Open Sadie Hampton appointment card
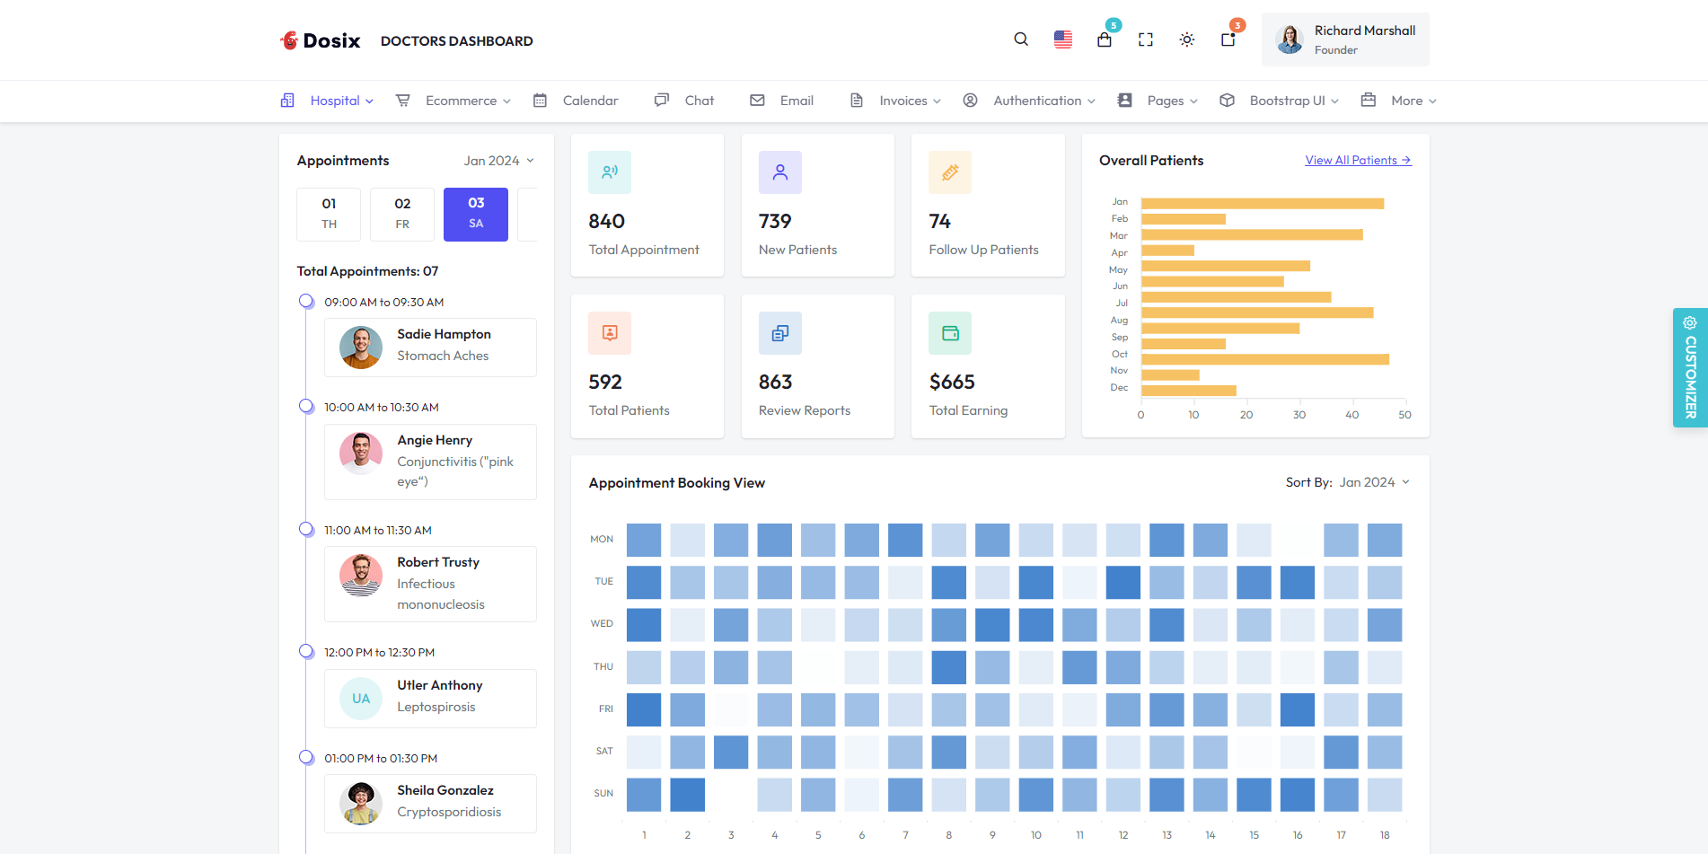1708x854 pixels. (x=430, y=348)
